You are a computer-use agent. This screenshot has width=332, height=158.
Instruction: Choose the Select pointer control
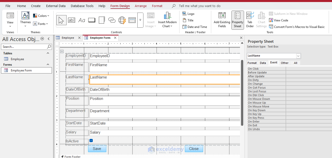click(62, 20)
